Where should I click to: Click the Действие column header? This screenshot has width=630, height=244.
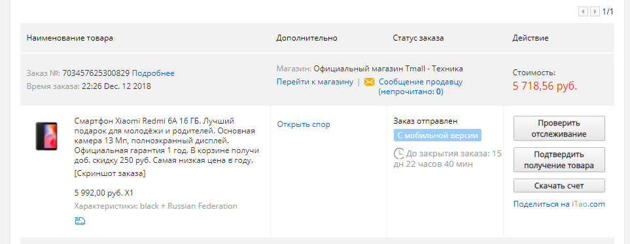(x=531, y=38)
